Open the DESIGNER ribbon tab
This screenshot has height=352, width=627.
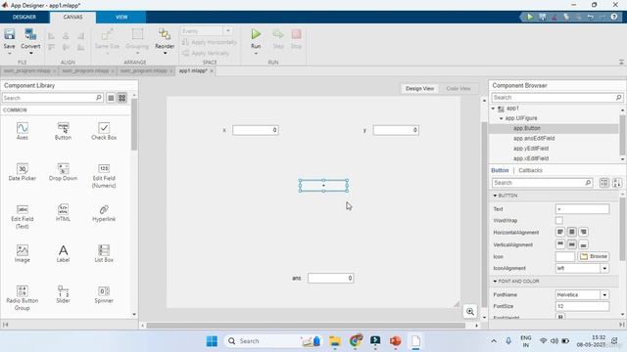(24, 18)
